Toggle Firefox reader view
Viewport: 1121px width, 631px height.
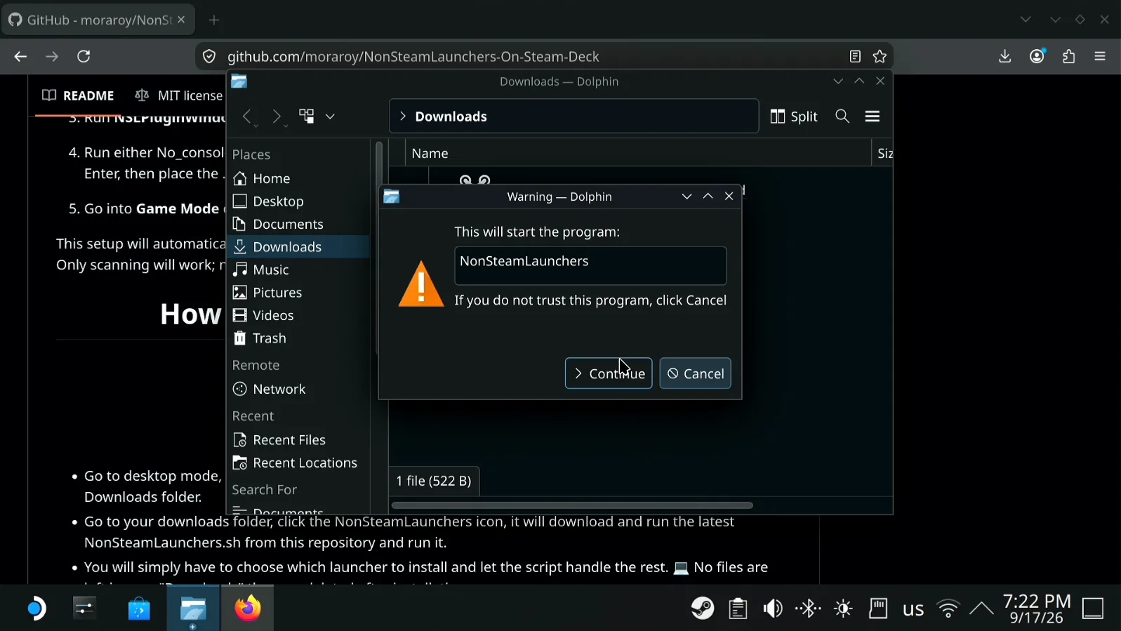(x=855, y=57)
